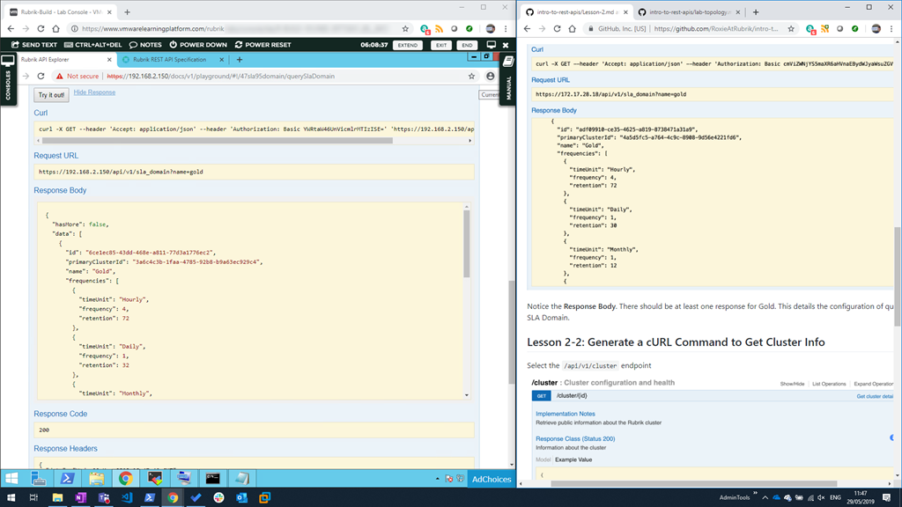Screen dimensions: 902x507
Task: Switch to Rubrik REST API Specification tab
Action: (170, 60)
